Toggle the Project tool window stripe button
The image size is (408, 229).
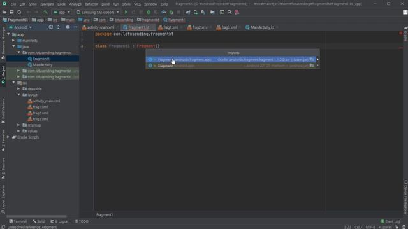click(x=3, y=74)
